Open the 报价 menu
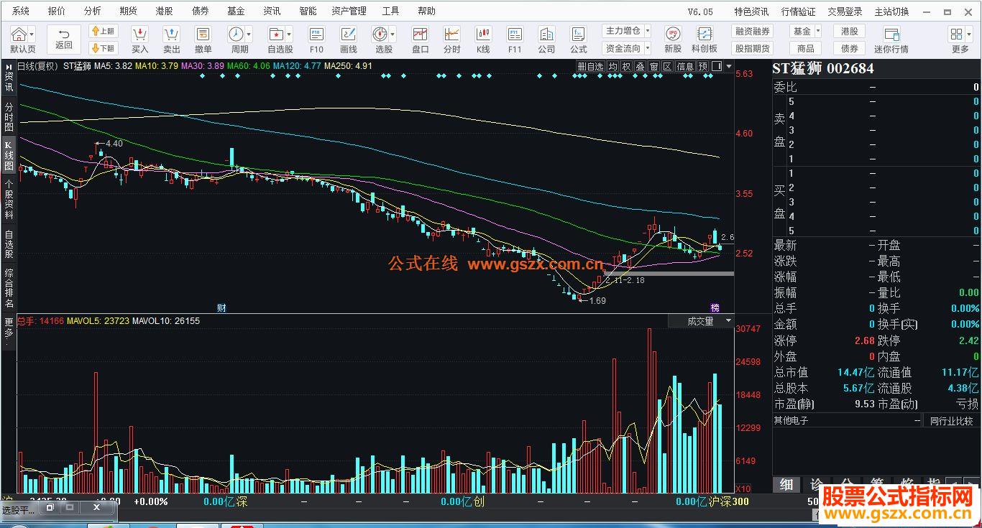Image resolution: width=982 pixels, height=528 pixels. (56, 11)
